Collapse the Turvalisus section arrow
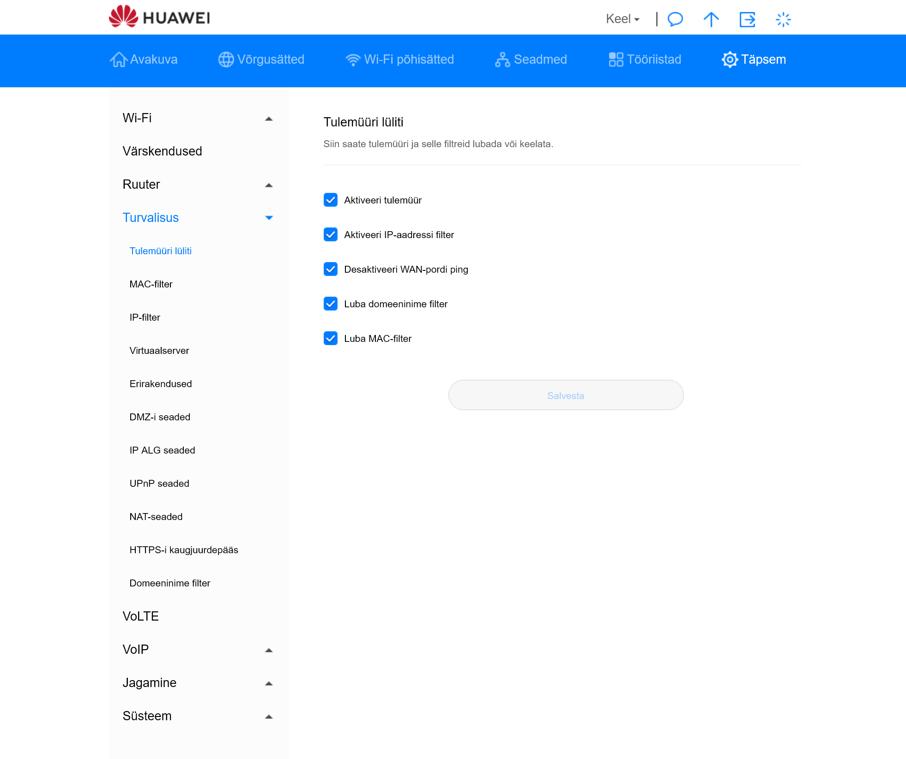 coord(269,218)
